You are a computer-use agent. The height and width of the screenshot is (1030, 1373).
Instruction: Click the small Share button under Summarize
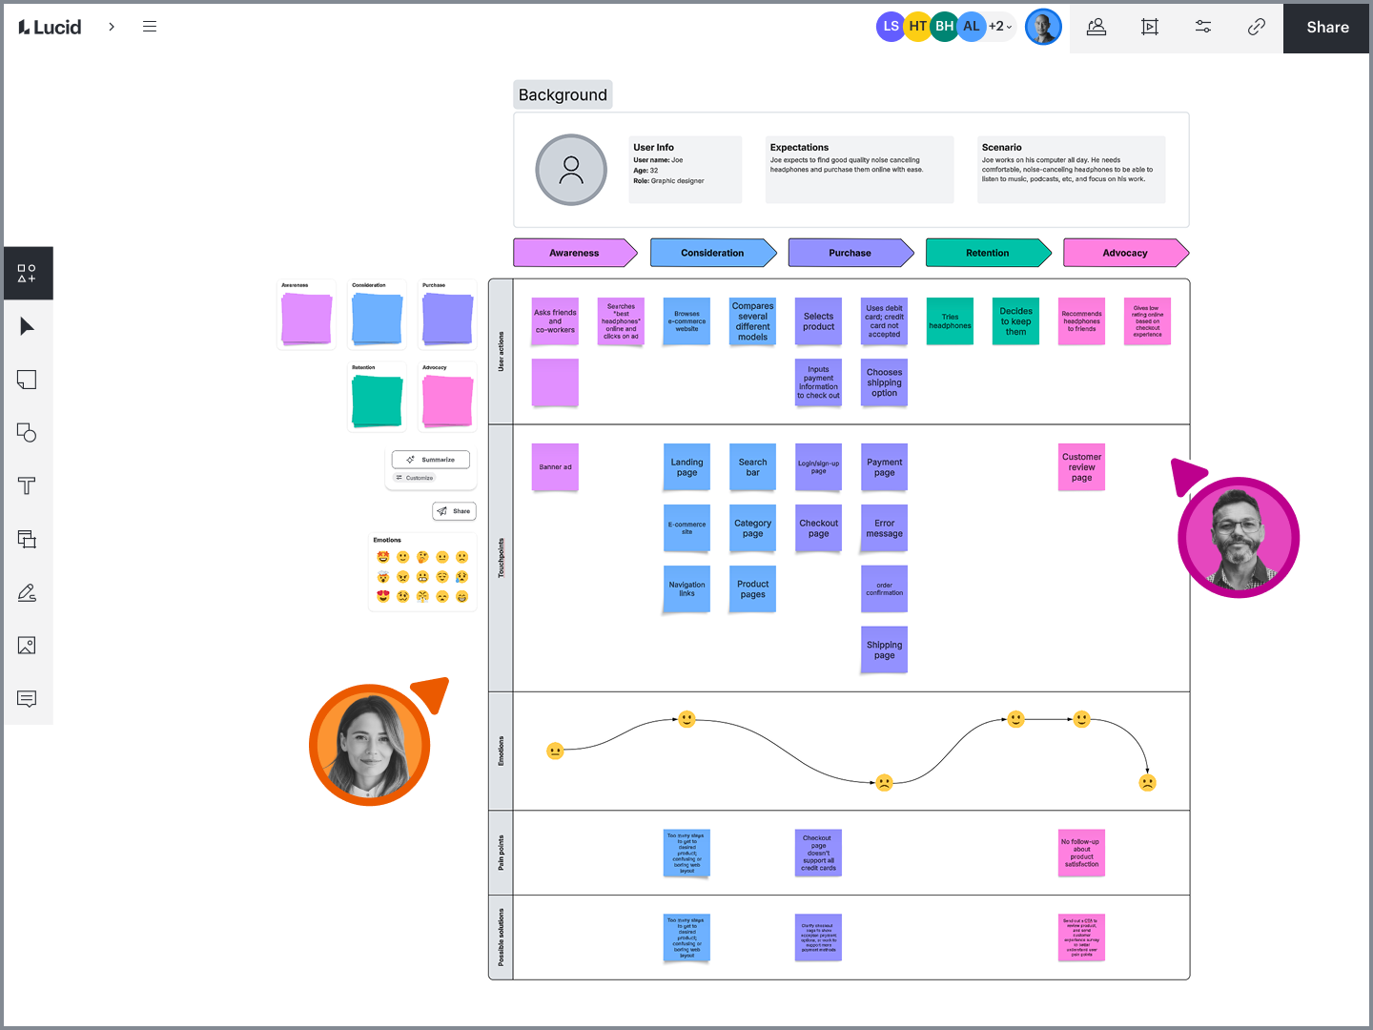tap(454, 511)
